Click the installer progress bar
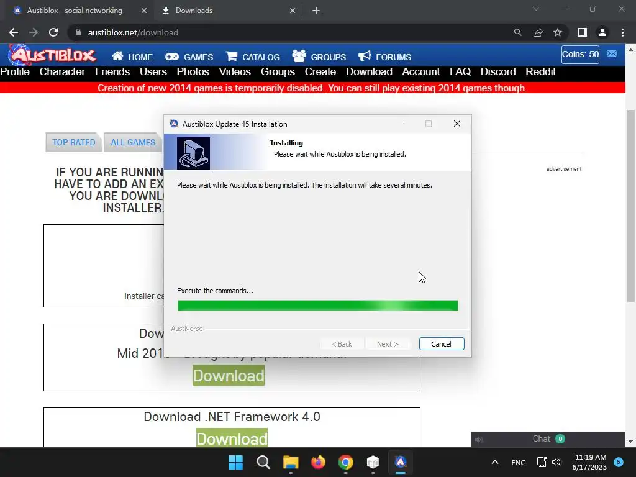The width and height of the screenshot is (636, 477). pyautogui.click(x=317, y=306)
